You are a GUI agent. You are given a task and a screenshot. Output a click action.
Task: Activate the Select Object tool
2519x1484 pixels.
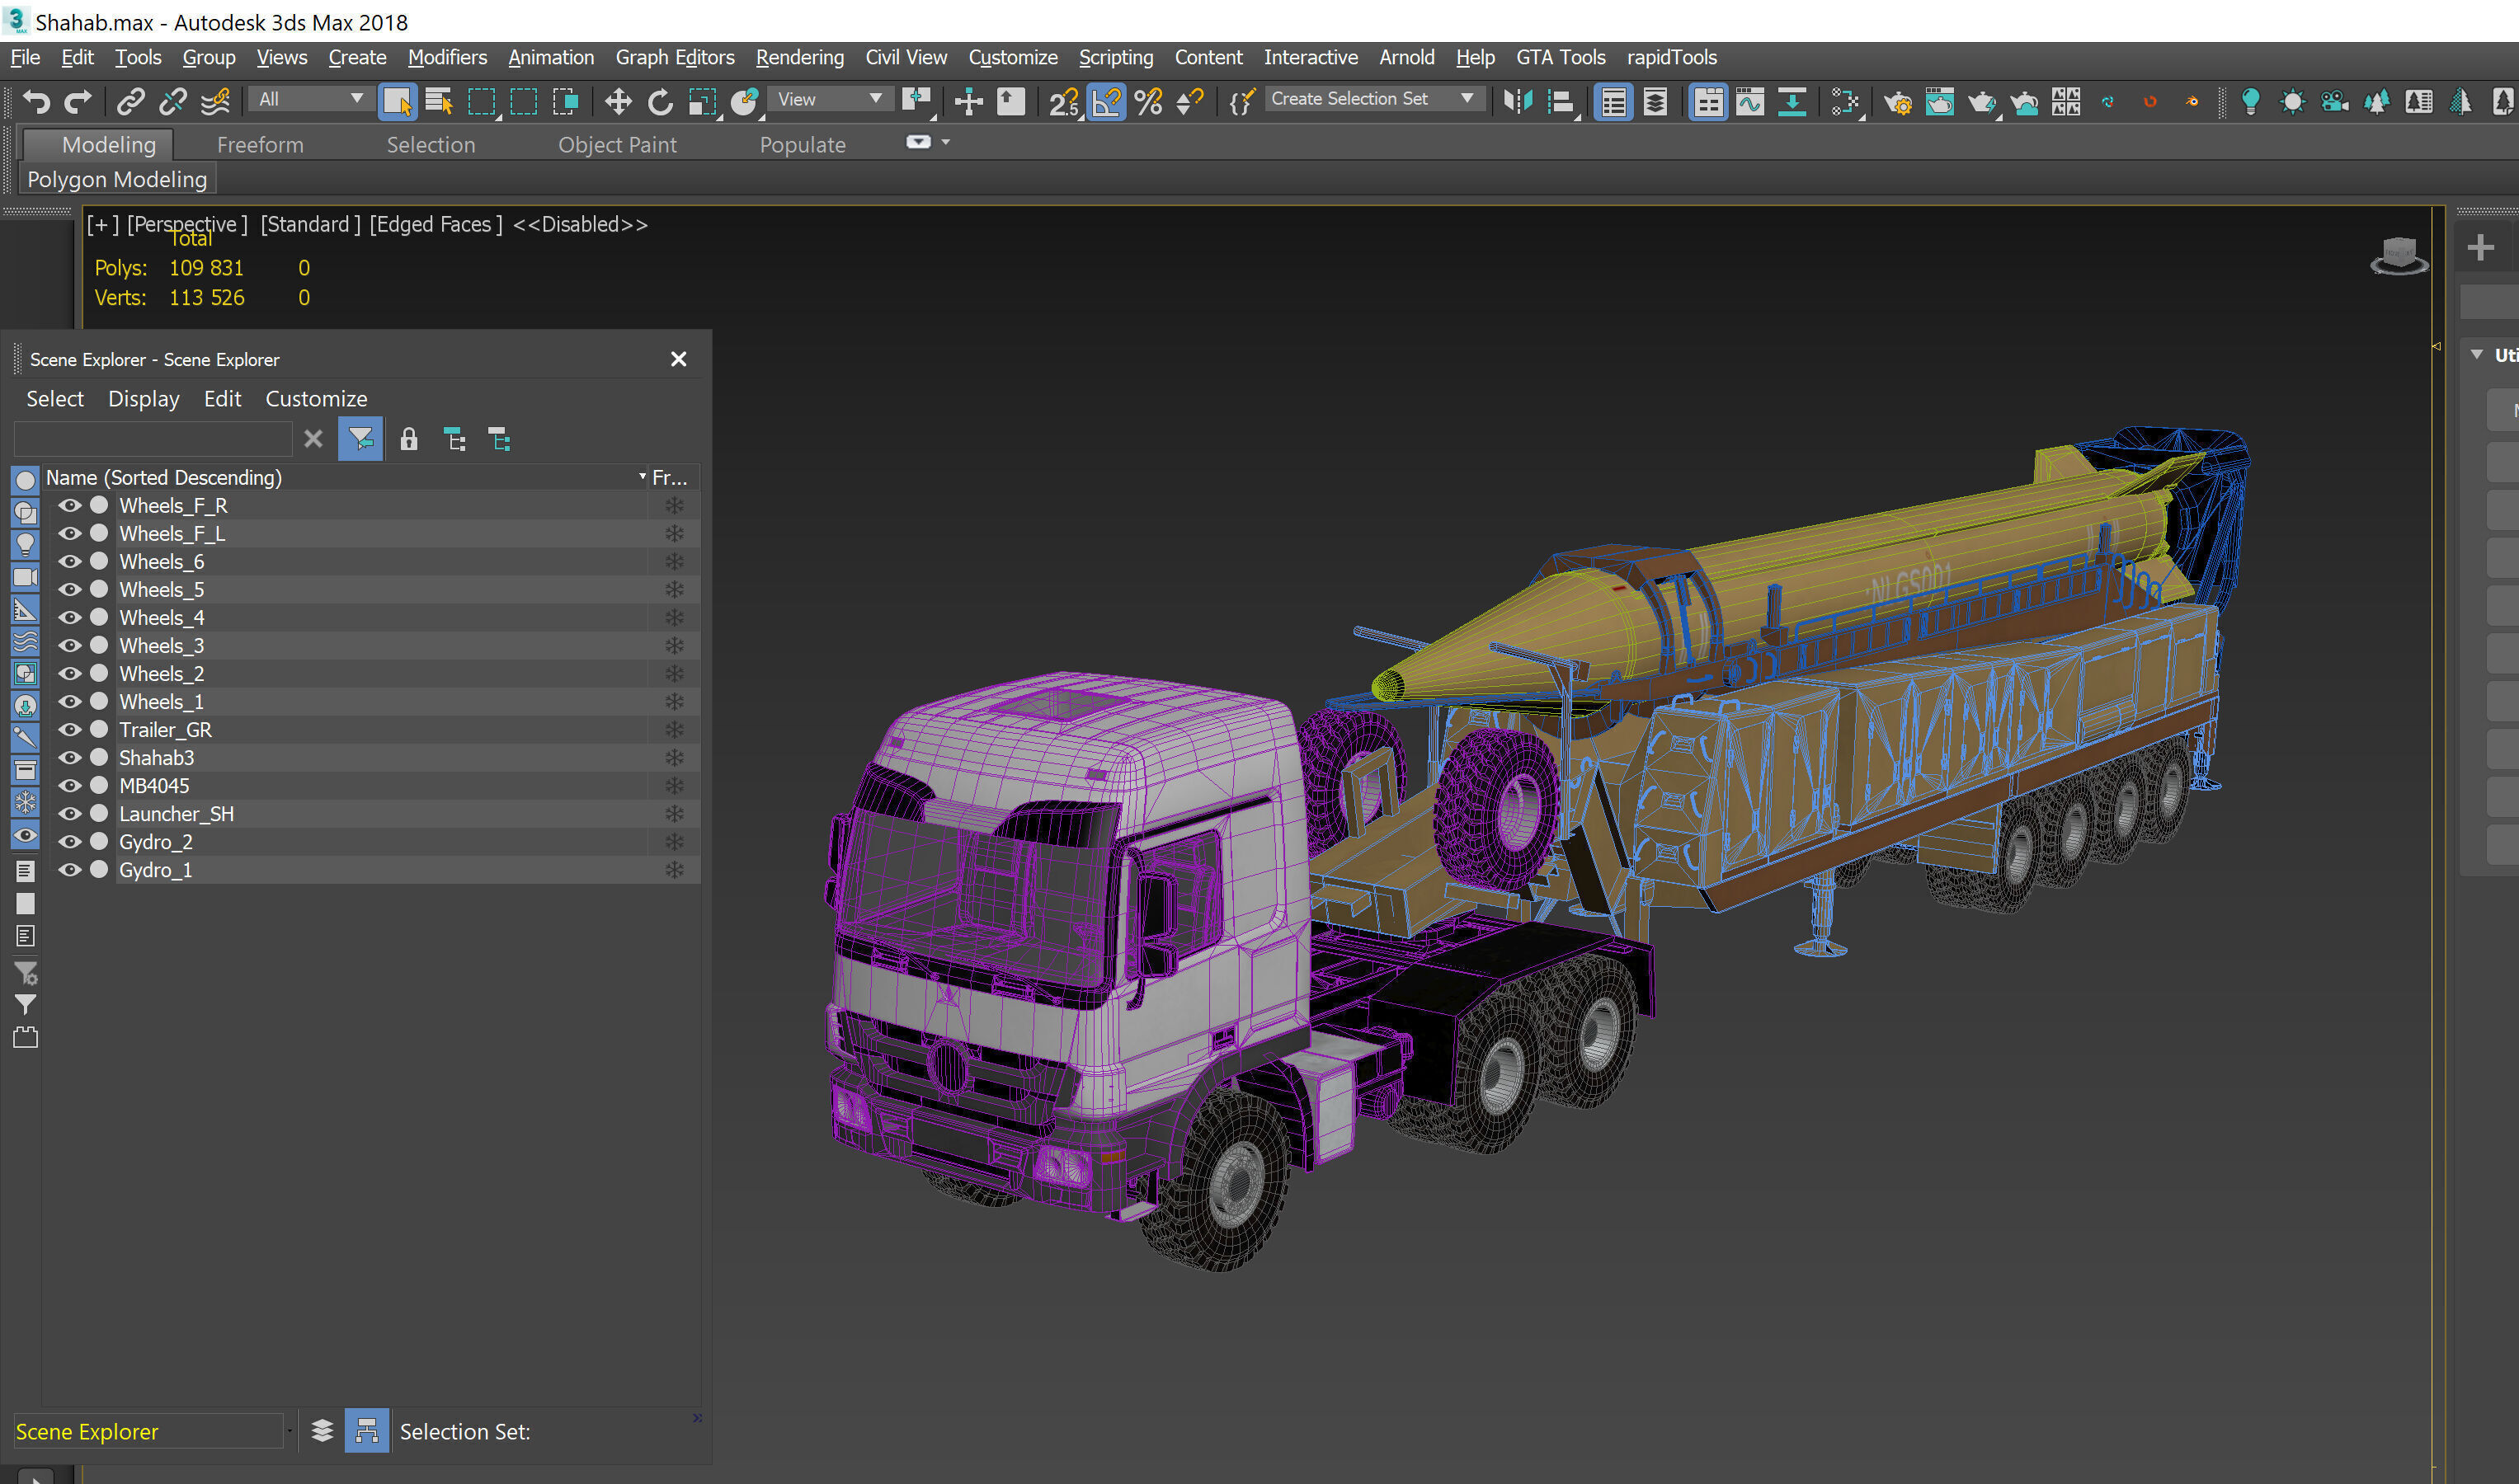pos(398,101)
